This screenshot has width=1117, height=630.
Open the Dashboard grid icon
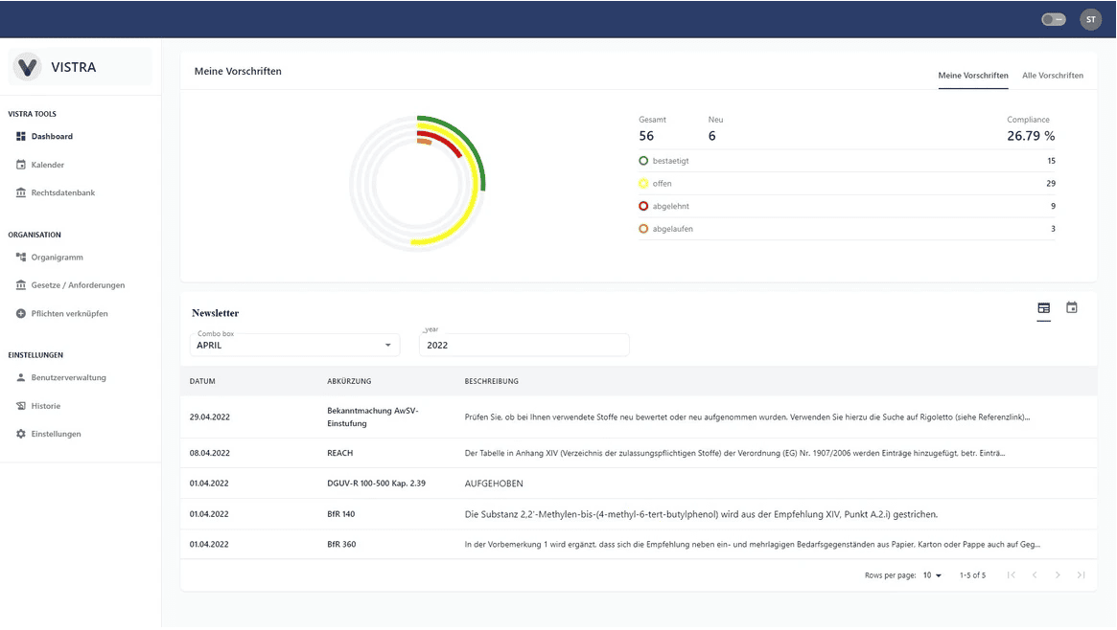click(x=21, y=136)
